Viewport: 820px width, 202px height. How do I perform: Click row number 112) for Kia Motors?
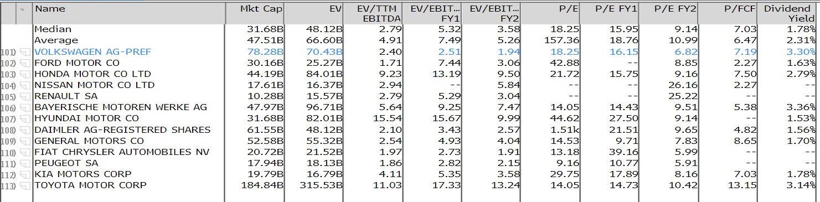pos(9,174)
